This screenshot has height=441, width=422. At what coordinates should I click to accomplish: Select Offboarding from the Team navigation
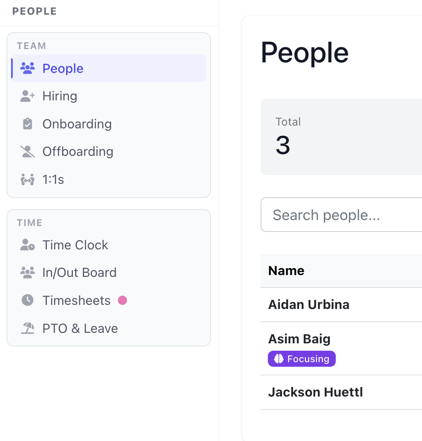tap(78, 151)
